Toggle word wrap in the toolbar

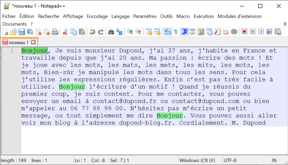pos(167,32)
